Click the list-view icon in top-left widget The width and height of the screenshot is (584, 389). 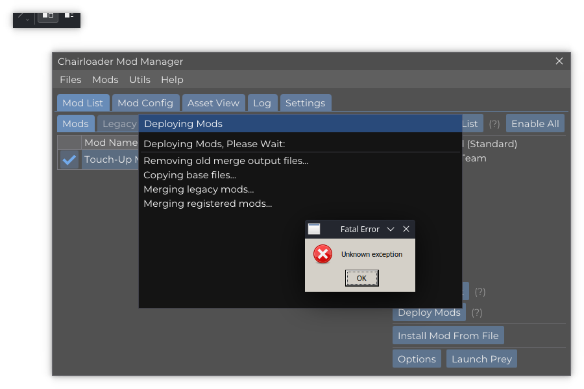pos(69,15)
